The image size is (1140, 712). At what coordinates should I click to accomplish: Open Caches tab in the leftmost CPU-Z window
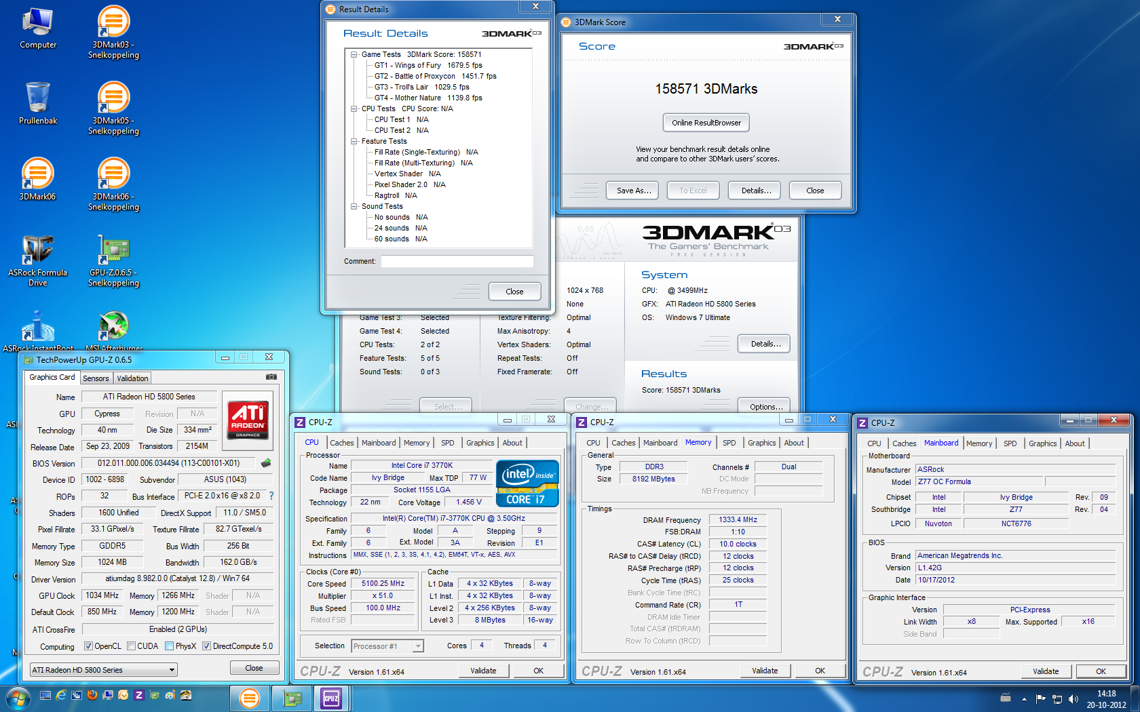point(342,443)
